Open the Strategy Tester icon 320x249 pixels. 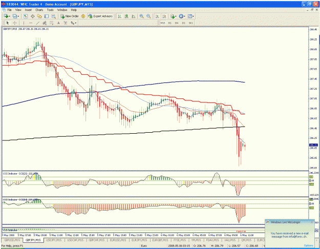coord(53,16)
